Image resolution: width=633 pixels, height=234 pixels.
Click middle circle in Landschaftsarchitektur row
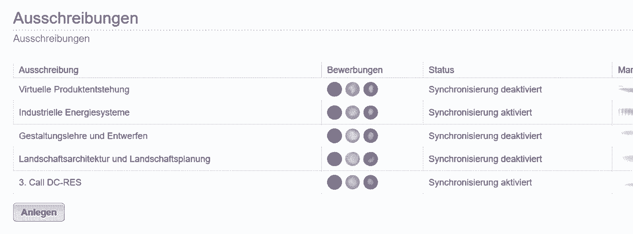point(353,159)
